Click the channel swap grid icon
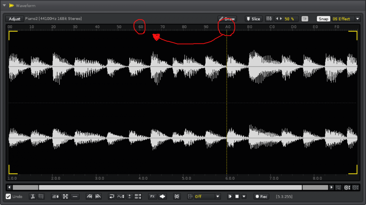The height and width of the screenshot is (205, 366). [138, 196]
